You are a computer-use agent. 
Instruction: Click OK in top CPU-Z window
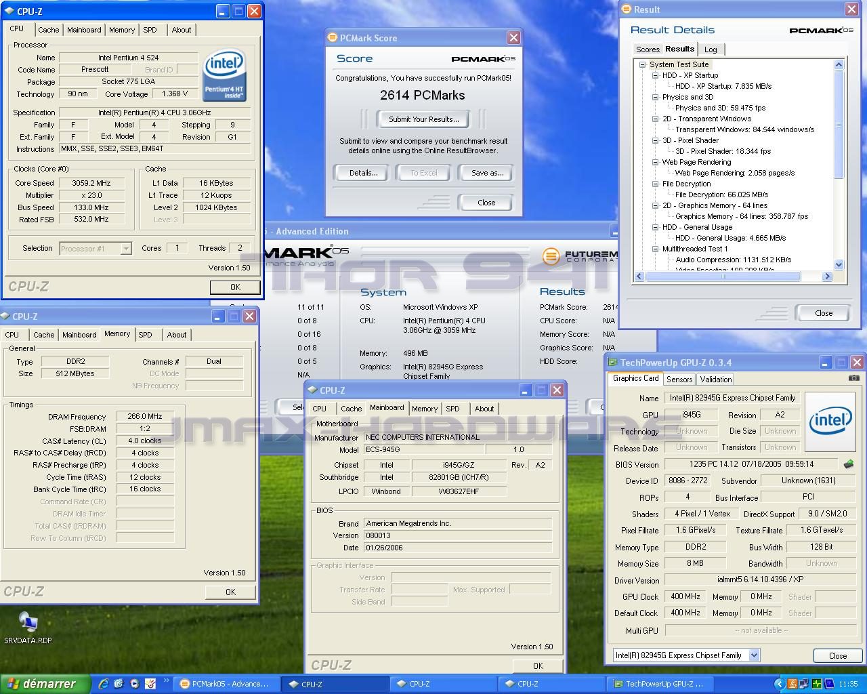pos(235,287)
